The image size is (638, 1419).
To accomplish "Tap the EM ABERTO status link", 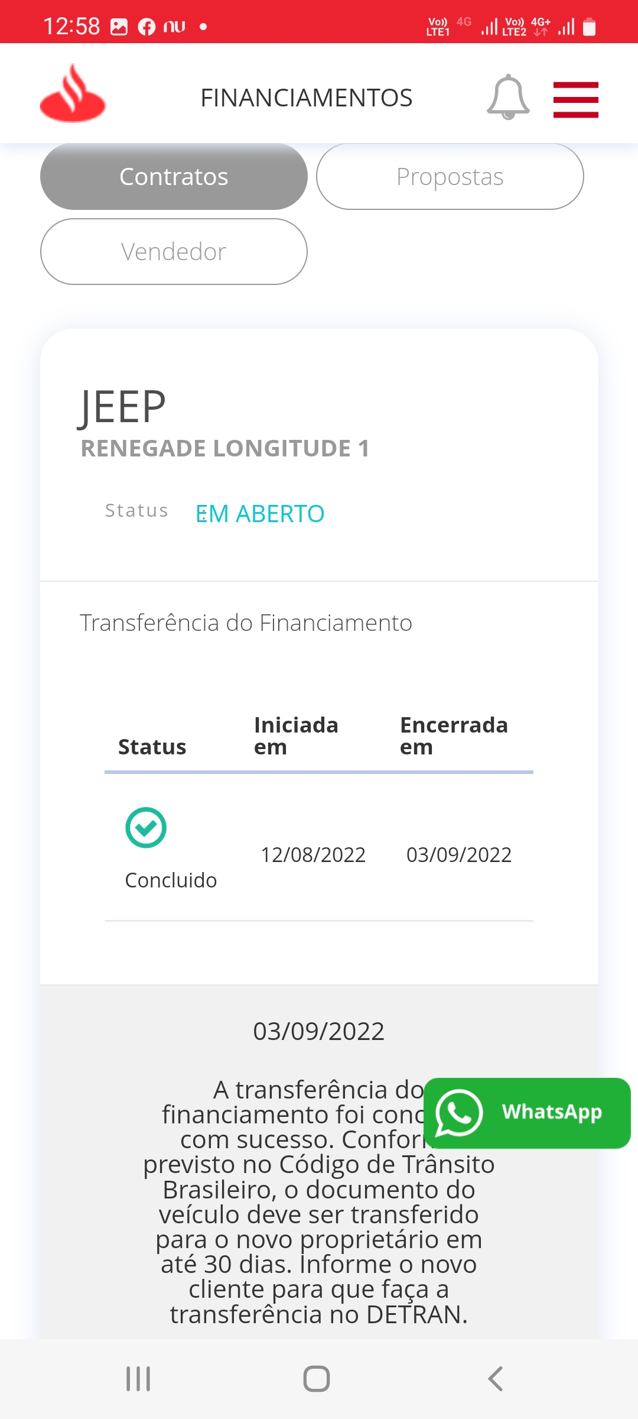I will pos(260,514).
